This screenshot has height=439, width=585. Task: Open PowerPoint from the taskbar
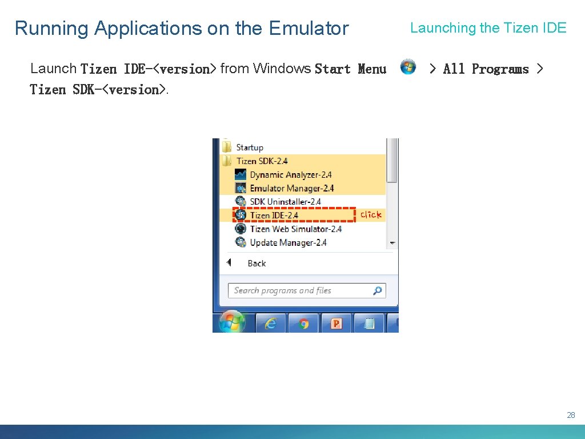(x=336, y=323)
